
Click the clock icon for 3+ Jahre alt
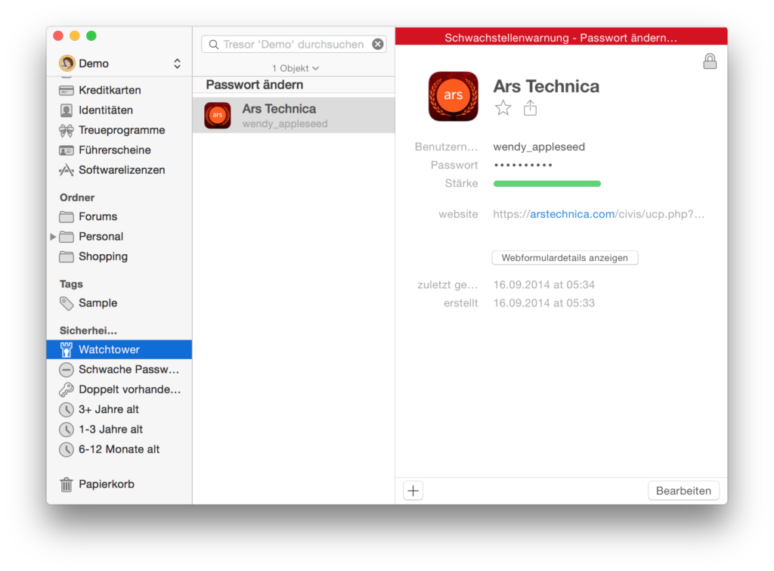point(67,410)
